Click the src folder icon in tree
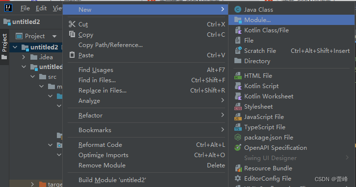 (43, 77)
